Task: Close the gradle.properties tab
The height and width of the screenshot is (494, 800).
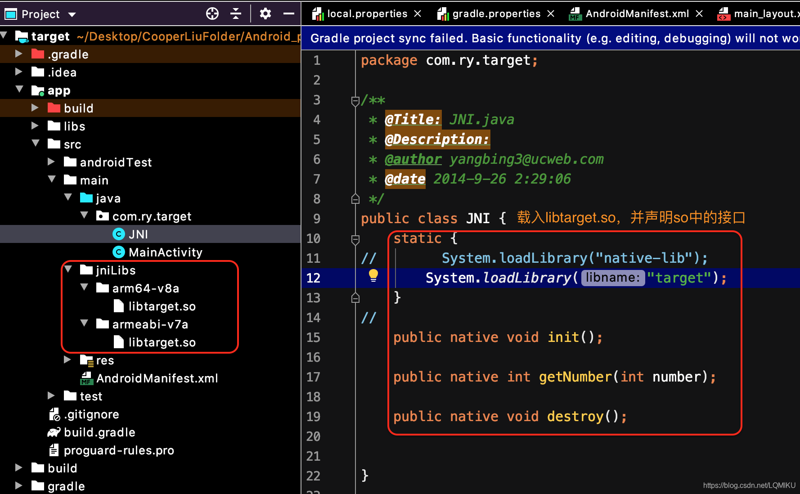Action: (551, 14)
